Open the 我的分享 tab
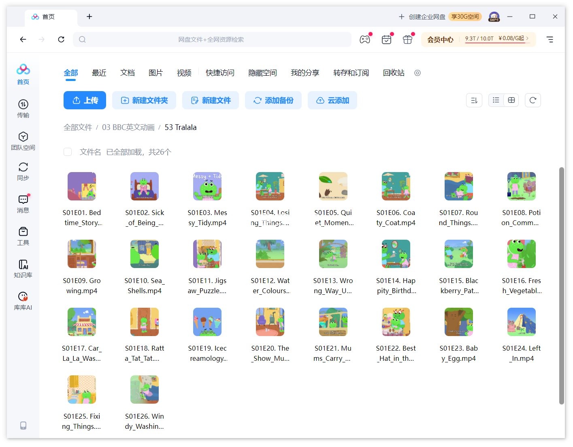This screenshot has width=573, height=447. pos(305,73)
